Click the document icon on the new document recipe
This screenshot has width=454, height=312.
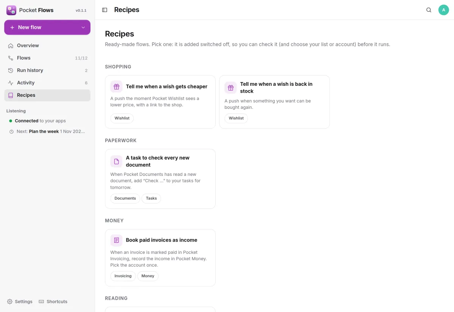pos(117,161)
